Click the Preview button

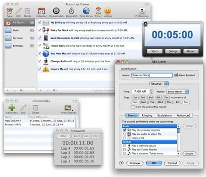[x=135, y=163]
